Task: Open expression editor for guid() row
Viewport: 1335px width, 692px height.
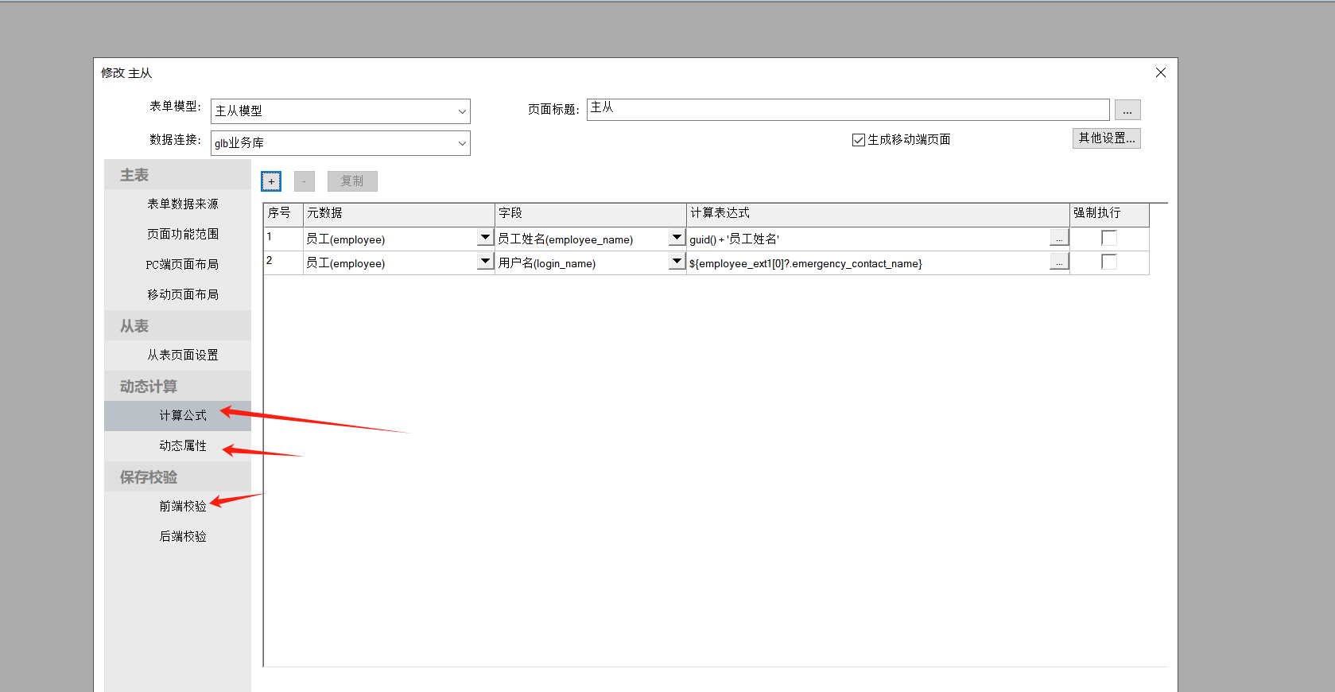Action: [1059, 238]
